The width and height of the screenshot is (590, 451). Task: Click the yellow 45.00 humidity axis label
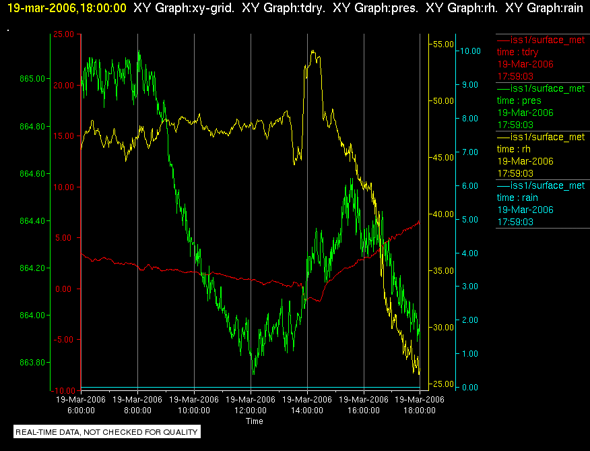point(444,158)
